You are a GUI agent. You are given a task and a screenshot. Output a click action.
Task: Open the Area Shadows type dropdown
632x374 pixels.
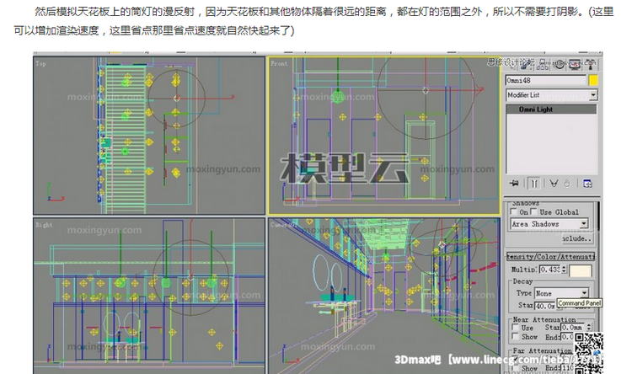tap(549, 224)
